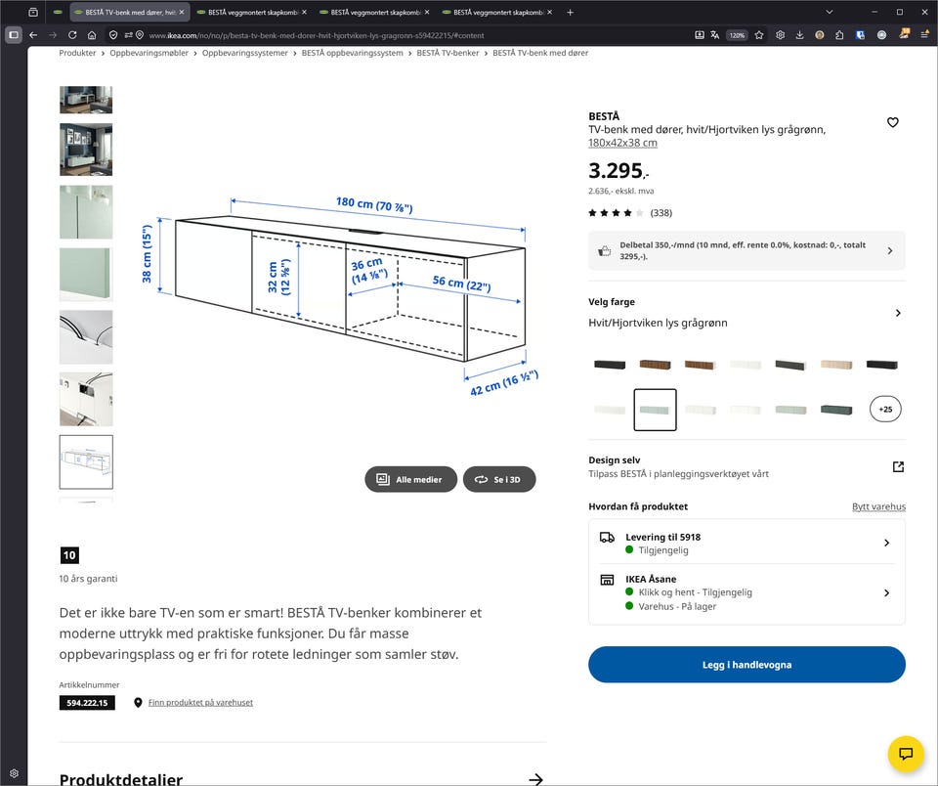Screen dimensions: 938x786
Task: Open the browser hamburger application menu
Action: (x=924, y=35)
